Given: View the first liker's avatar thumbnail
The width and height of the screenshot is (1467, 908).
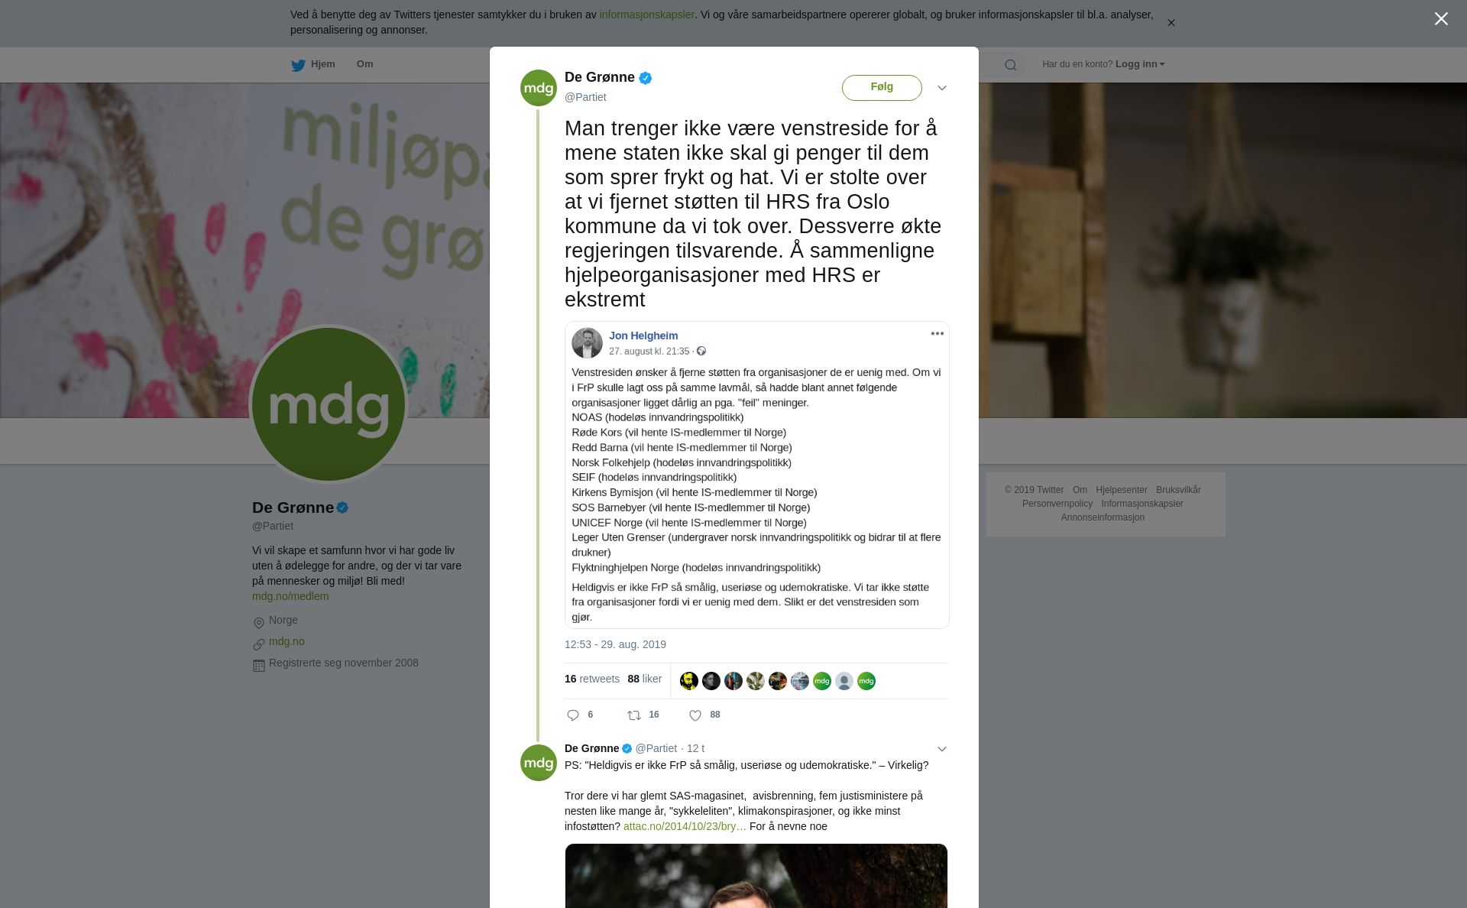Looking at the screenshot, I should [x=689, y=681].
